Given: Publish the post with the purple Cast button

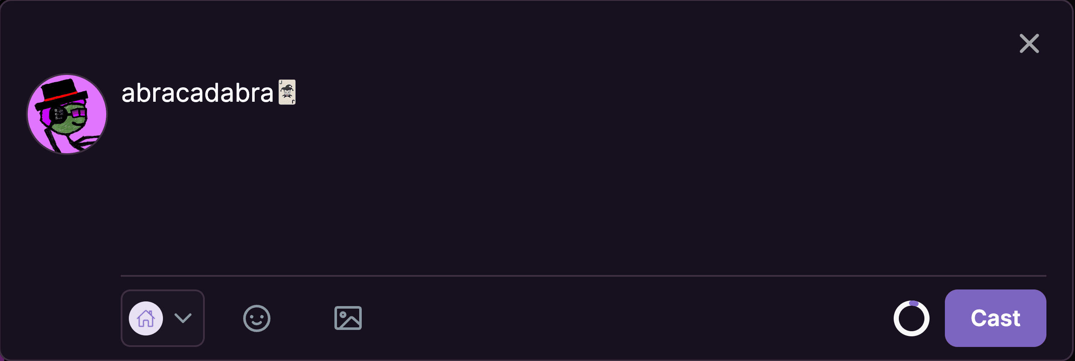Looking at the screenshot, I should (x=995, y=318).
